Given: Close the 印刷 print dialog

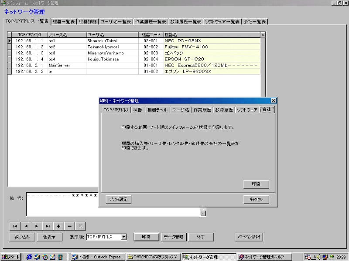Looking at the screenshot, I should pos(274,100).
